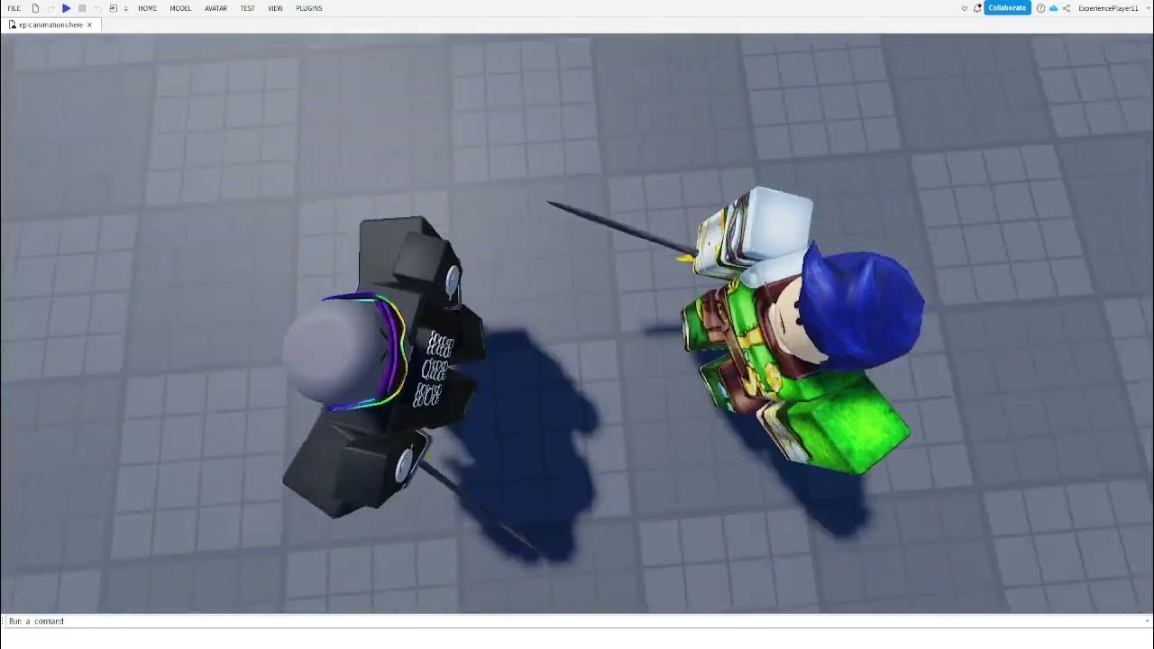Open the FILE menu
The image size is (1154, 649).
[14, 8]
